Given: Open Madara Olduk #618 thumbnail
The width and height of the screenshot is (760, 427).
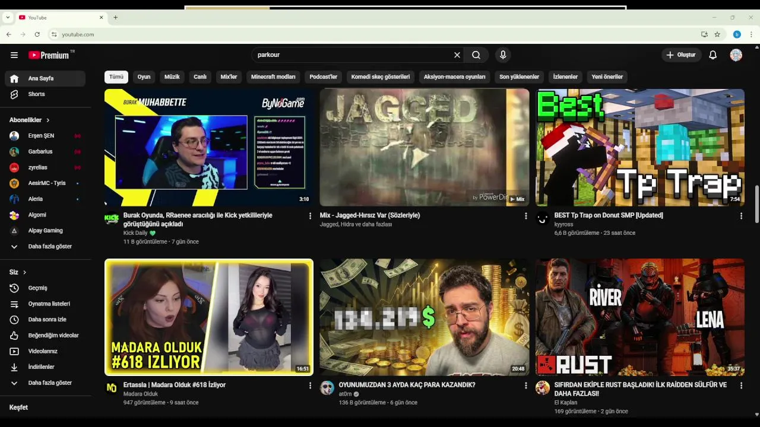Looking at the screenshot, I should point(209,317).
